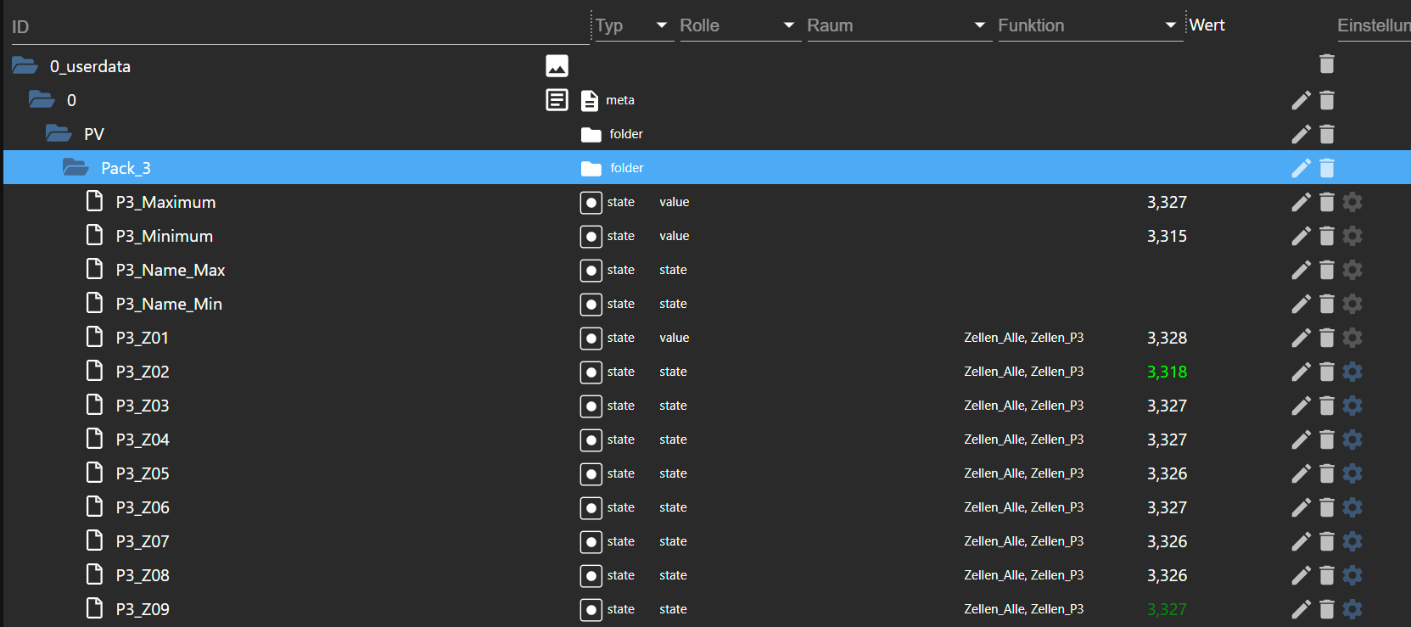Delete the meta object 0

tap(1327, 100)
